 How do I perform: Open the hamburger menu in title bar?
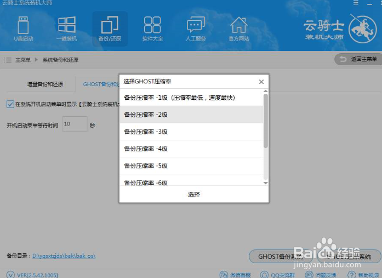click(x=356, y=3)
